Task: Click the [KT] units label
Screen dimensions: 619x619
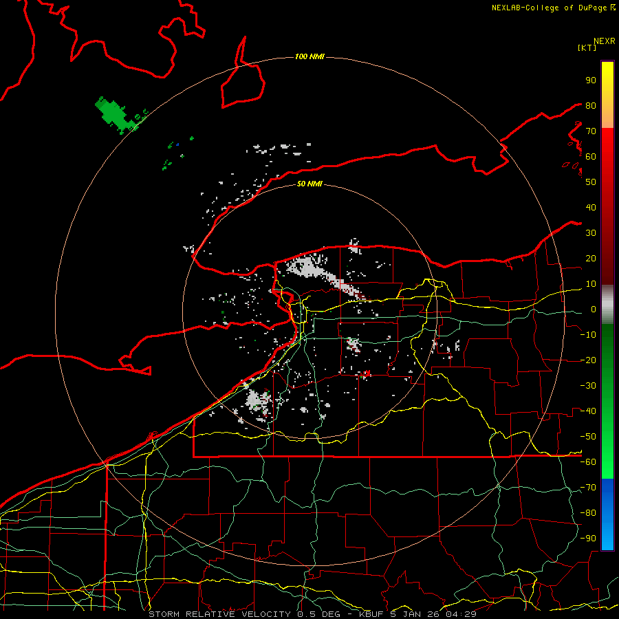Action: (x=587, y=47)
